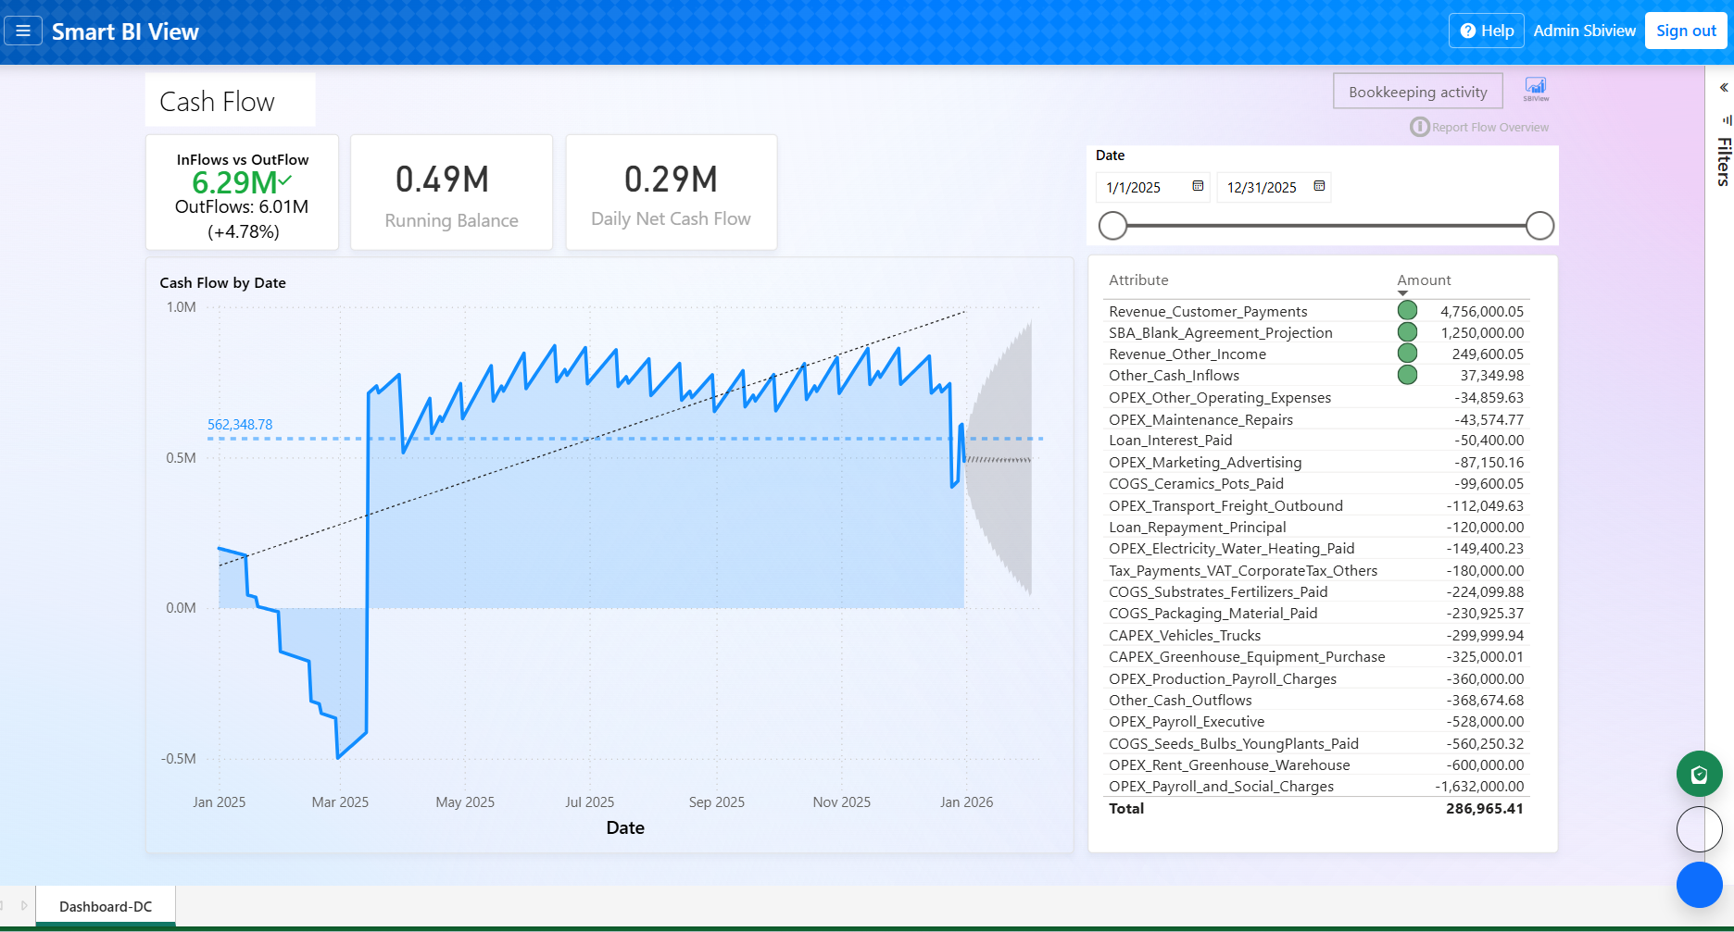Toggle the indicator on SBA_Blank_Agreement_Projection

1407,331
